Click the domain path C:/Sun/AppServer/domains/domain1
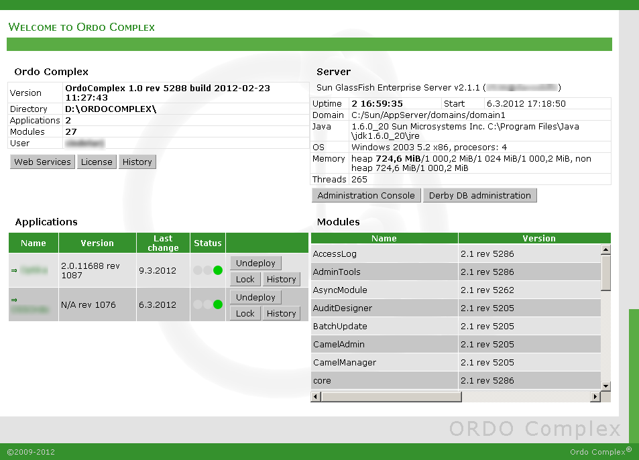 (x=428, y=115)
